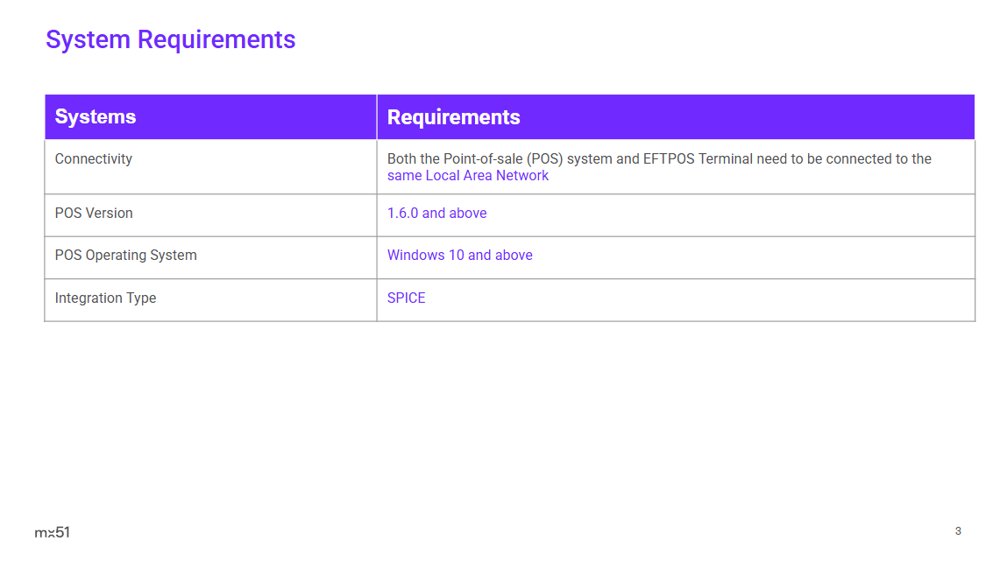Click the "Requirements" table column header

[x=453, y=117]
